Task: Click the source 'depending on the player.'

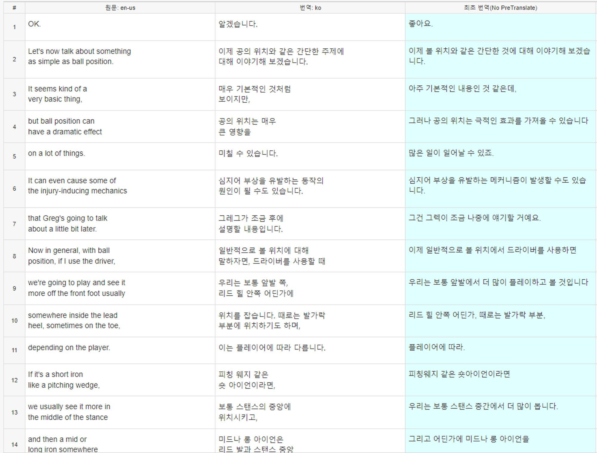Action: tap(69, 347)
